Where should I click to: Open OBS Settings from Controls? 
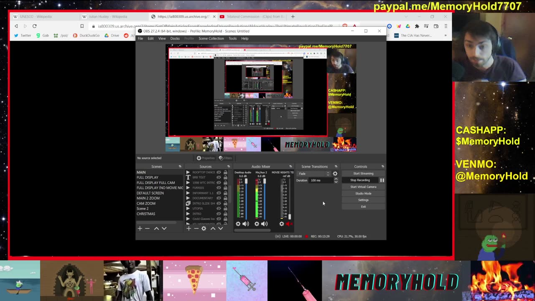[x=363, y=200]
